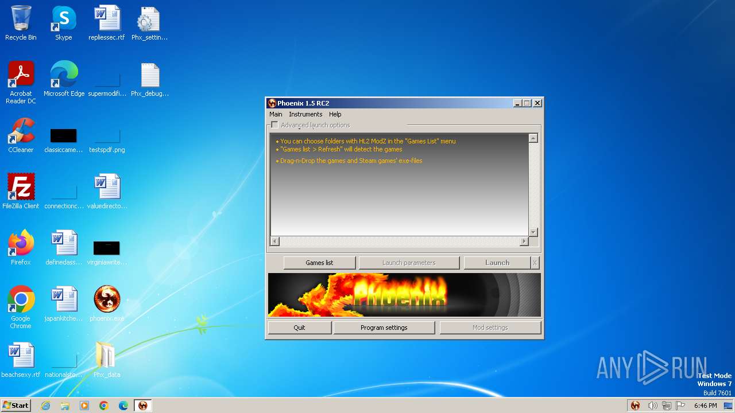Click the Games list button
Screen dimensions: 735x413
tap(319, 263)
